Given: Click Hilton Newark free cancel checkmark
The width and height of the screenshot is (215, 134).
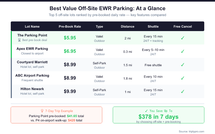Looking at the screenshot, I should coord(183,91).
